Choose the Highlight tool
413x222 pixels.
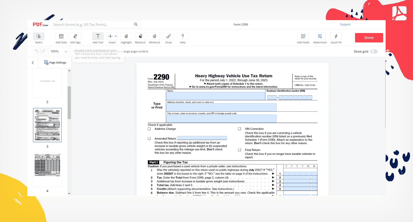click(126, 36)
